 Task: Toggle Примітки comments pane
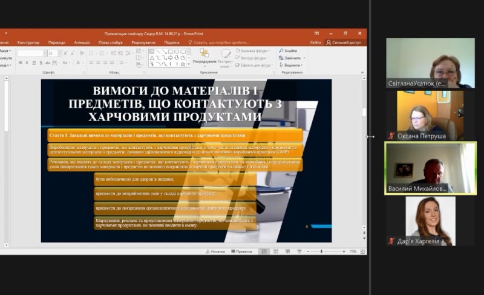(241, 251)
